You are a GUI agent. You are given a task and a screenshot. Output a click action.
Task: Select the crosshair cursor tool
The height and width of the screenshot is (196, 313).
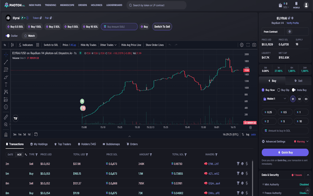click(6, 55)
